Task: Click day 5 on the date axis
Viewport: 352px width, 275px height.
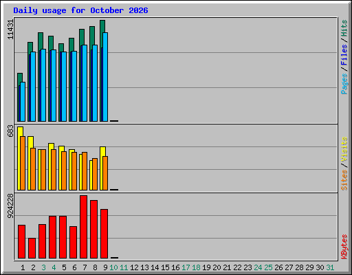Action: [64, 267]
